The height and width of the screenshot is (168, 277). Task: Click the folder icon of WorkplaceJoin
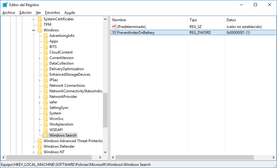(x=45, y=124)
